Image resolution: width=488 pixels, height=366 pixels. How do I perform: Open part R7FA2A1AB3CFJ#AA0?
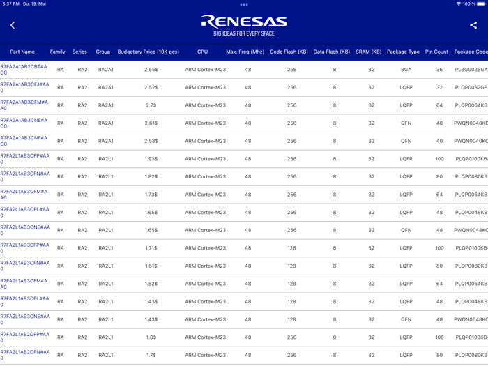24,87
